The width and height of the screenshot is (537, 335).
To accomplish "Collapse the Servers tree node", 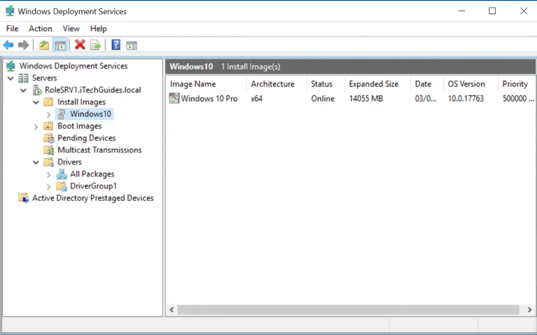I will pyautogui.click(x=10, y=78).
